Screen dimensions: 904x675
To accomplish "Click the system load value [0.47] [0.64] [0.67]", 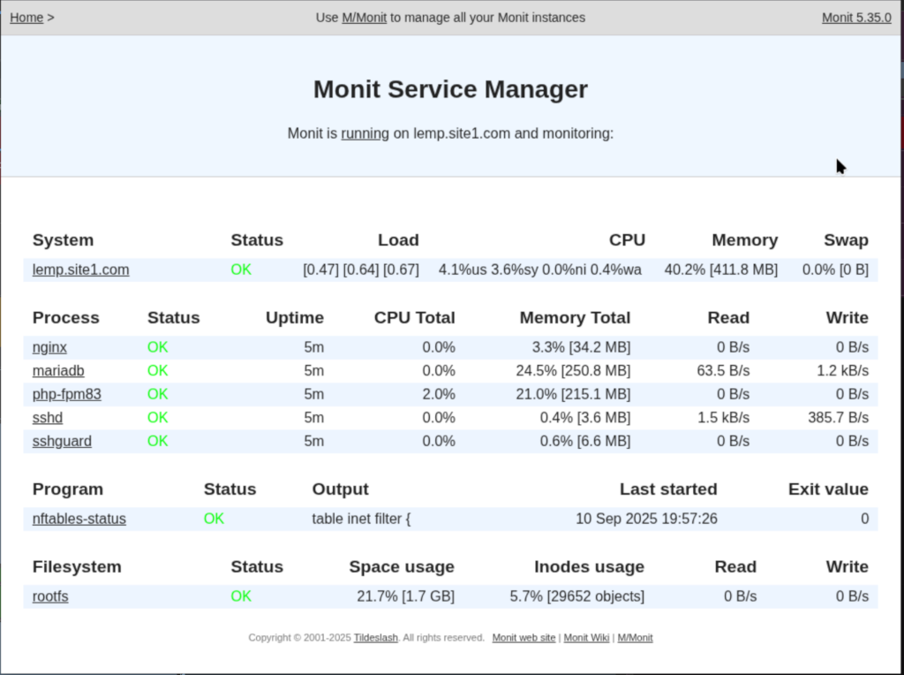I will coord(361,270).
